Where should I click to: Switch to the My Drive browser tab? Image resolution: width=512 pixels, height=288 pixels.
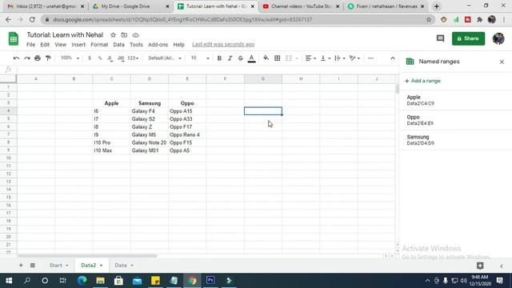130,6
